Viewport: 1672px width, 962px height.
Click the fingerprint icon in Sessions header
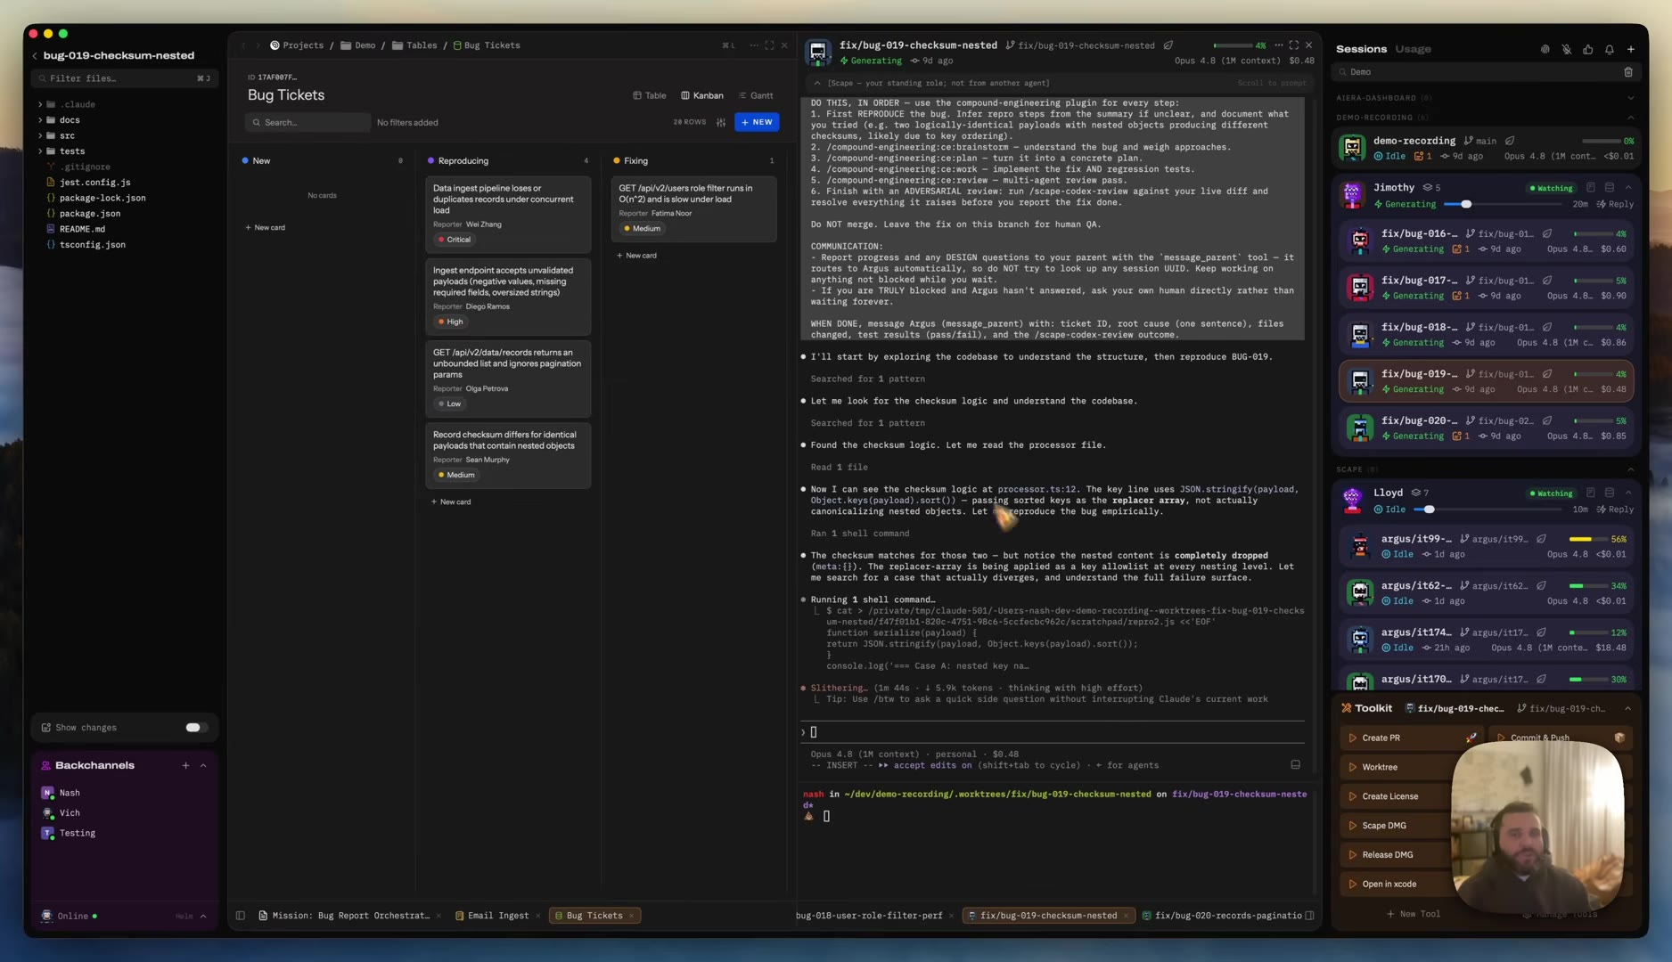[1545, 49]
